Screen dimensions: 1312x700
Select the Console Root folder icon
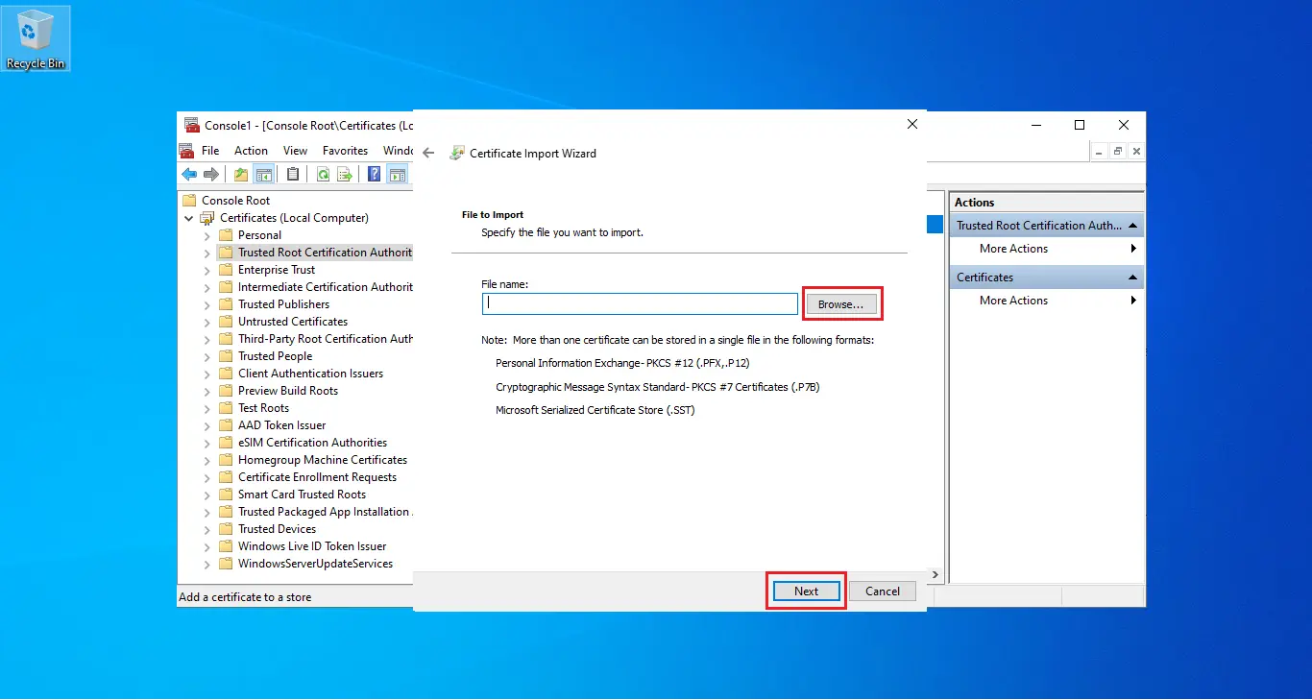coord(189,201)
